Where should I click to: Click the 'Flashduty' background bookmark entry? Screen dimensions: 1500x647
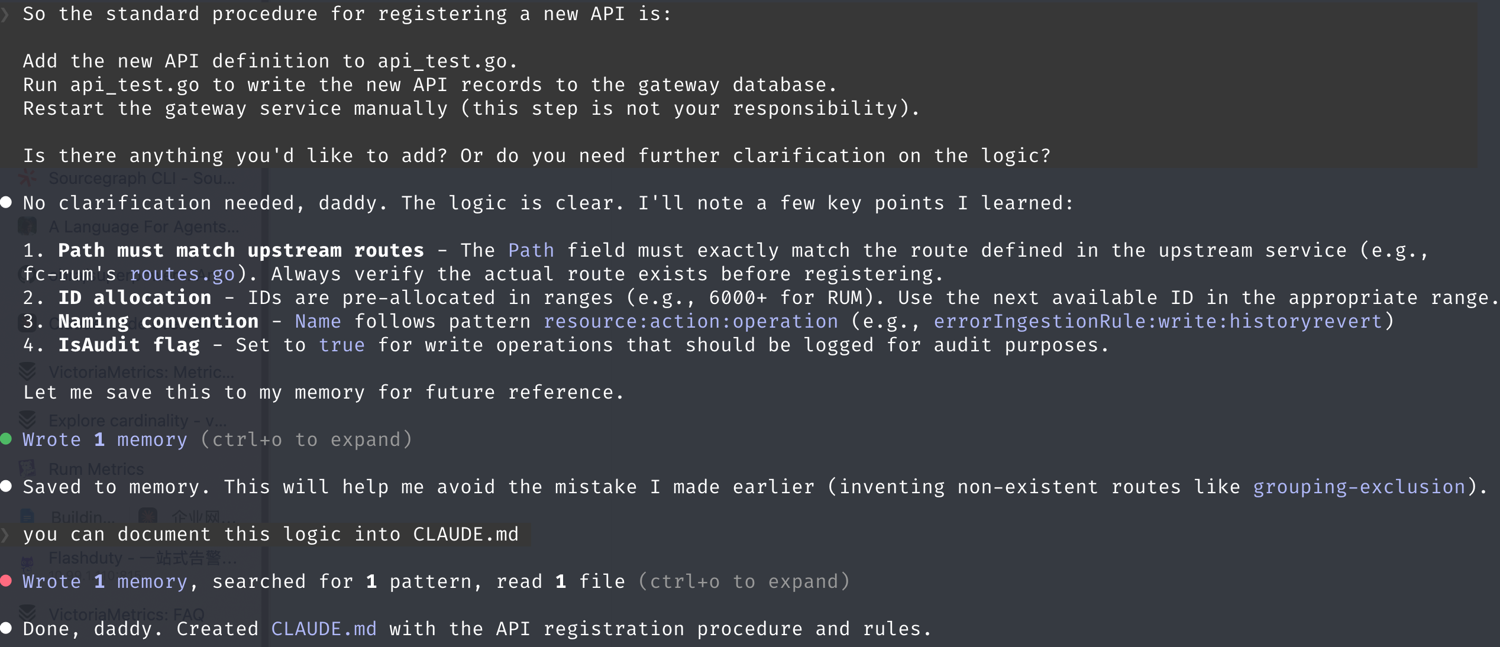[x=142, y=558]
